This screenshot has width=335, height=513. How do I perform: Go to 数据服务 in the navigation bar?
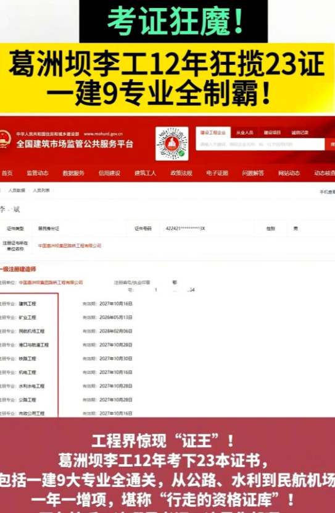(73, 173)
